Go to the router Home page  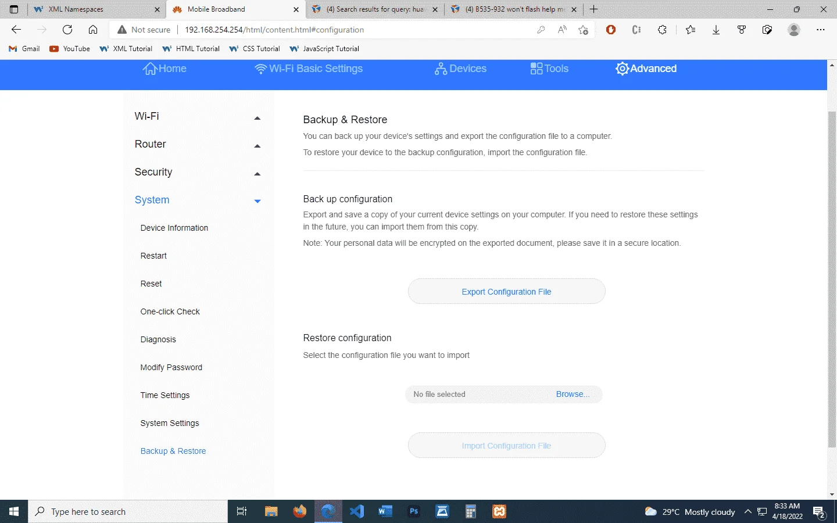[164, 69]
